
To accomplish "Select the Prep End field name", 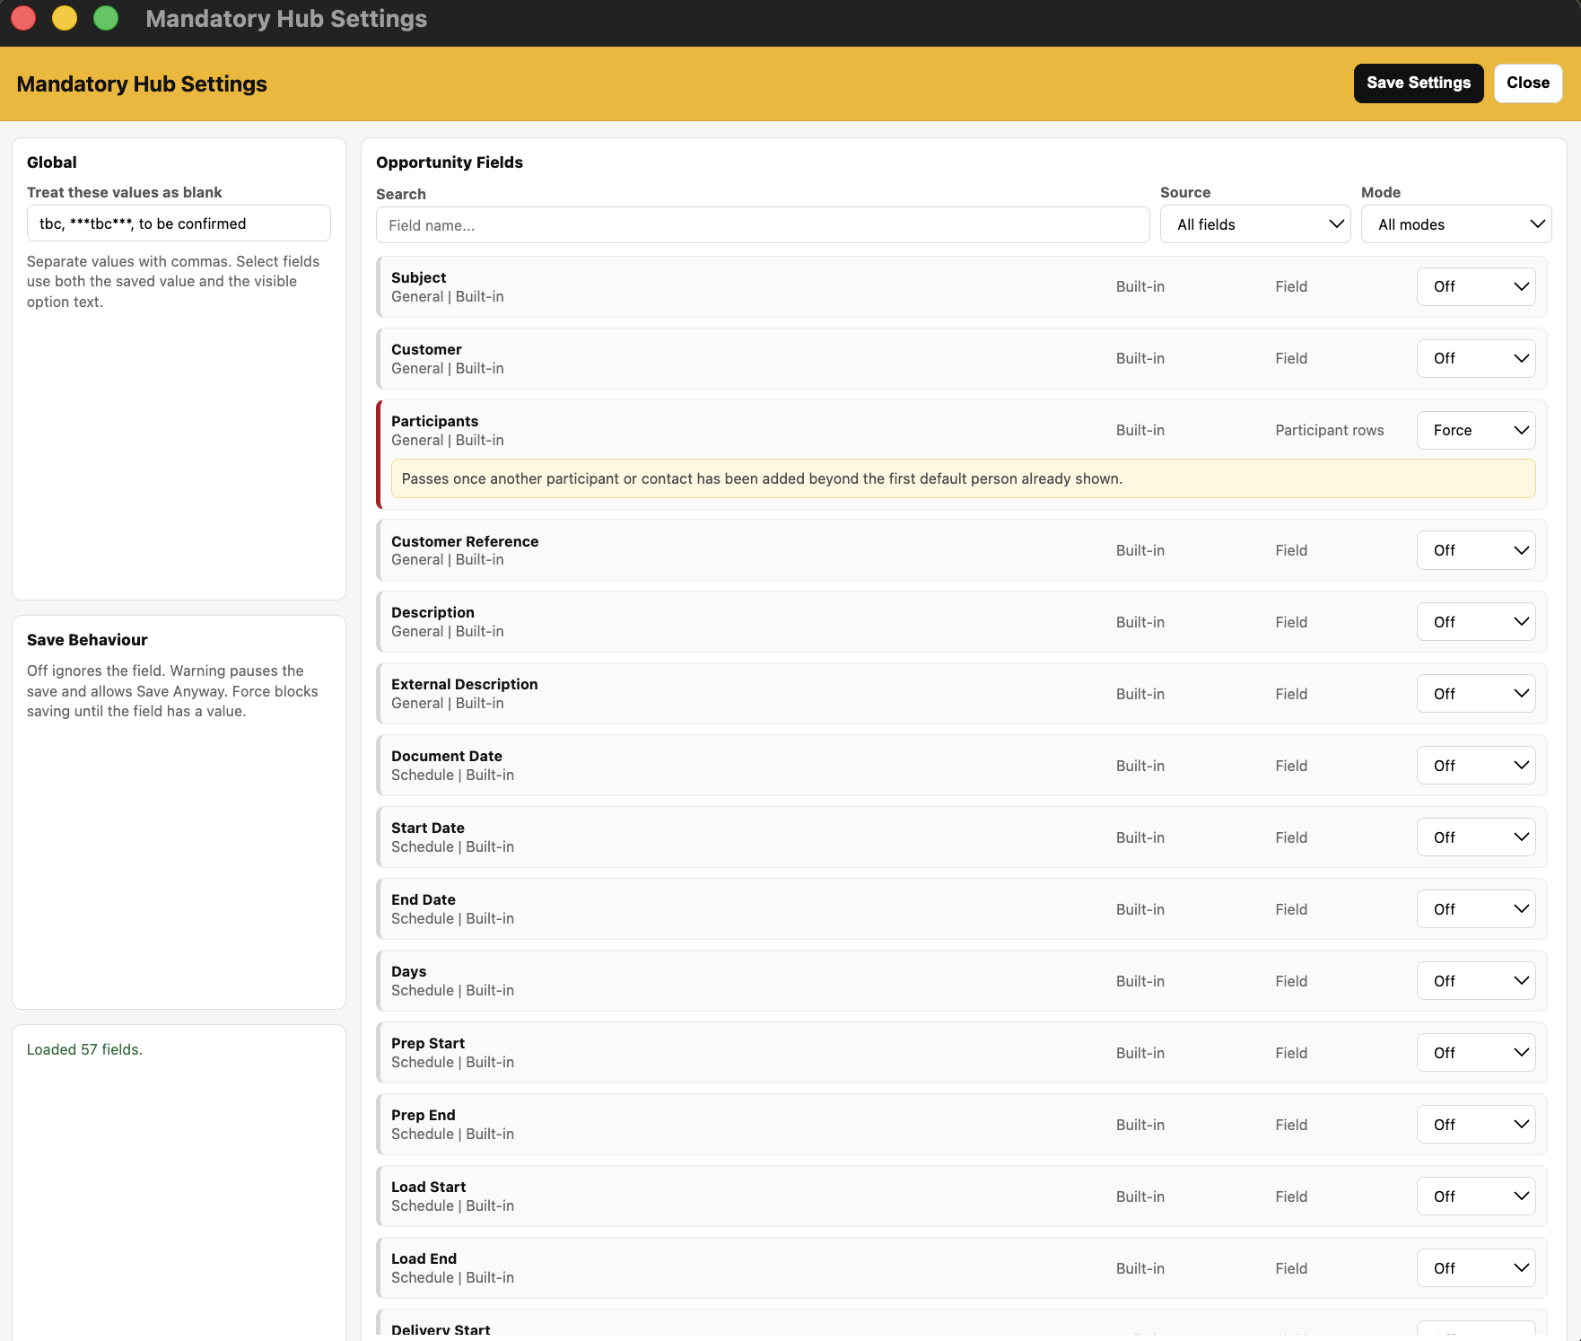I will point(423,1115).
